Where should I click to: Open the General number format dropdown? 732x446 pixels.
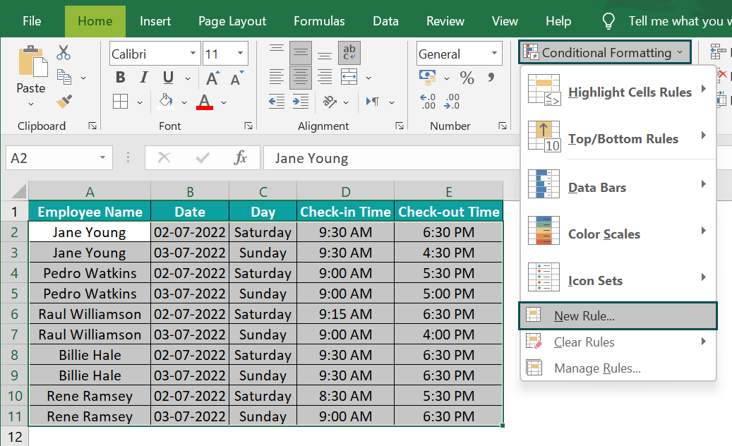tap(494, 53)
